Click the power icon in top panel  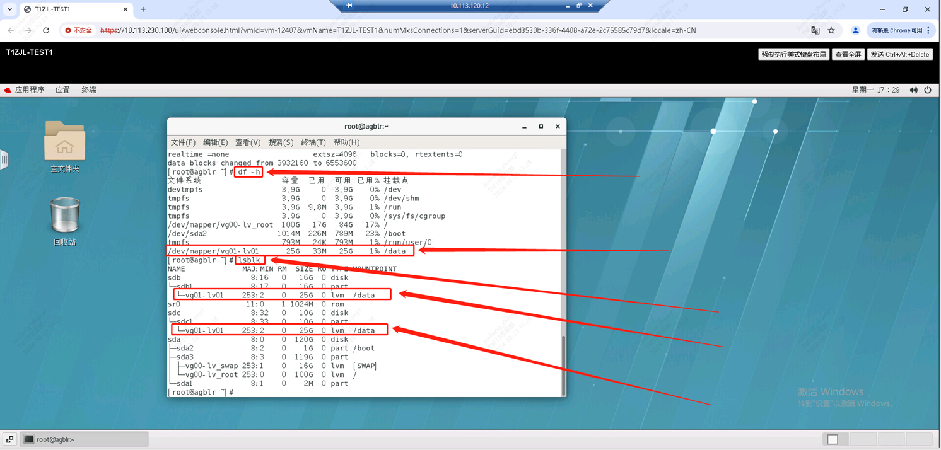tap(928, 90)
